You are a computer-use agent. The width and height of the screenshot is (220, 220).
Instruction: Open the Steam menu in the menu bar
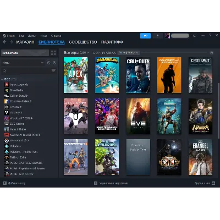tap(9, 36)
